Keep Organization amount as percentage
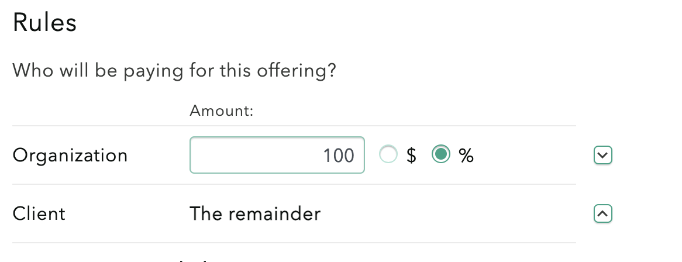This screenshot has width=682, height=262. click(441, 155)
